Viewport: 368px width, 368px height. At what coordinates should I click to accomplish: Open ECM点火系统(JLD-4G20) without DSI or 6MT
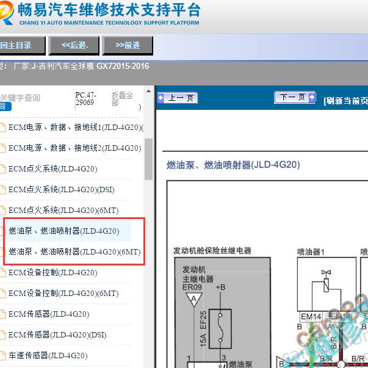tap(53, 169)
